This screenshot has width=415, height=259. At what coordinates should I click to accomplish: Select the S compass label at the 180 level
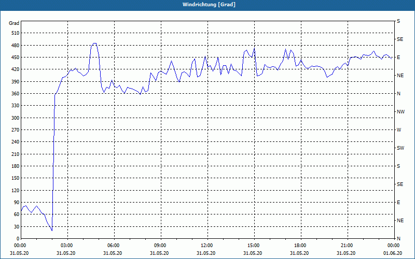click(x=398, y=166)
